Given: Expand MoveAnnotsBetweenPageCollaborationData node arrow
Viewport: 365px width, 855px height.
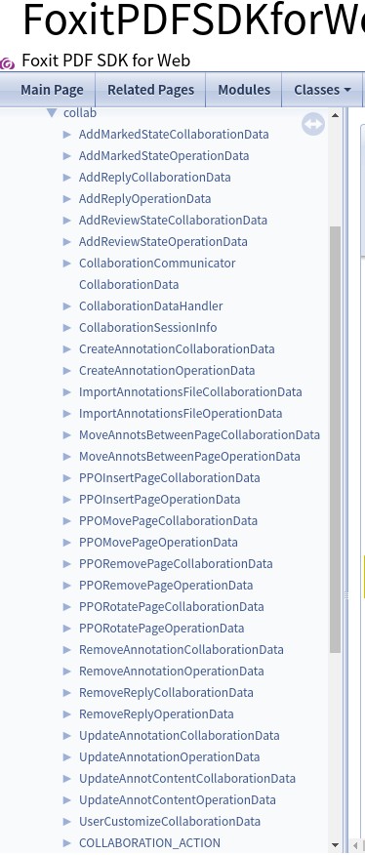Looking at the screenshot, I should tap(67, 435).
